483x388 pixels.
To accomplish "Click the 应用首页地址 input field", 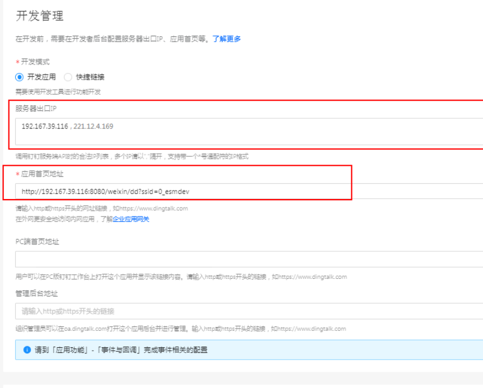I will (x=249, y=191).
